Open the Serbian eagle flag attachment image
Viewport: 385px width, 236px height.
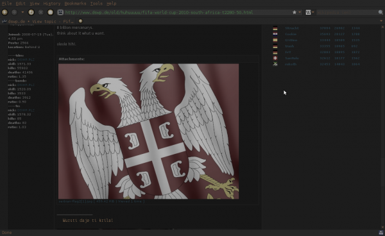149,131
